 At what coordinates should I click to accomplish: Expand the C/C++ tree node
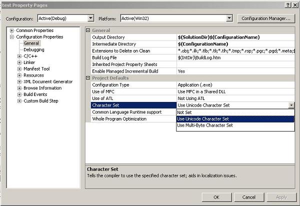point(19,56)
